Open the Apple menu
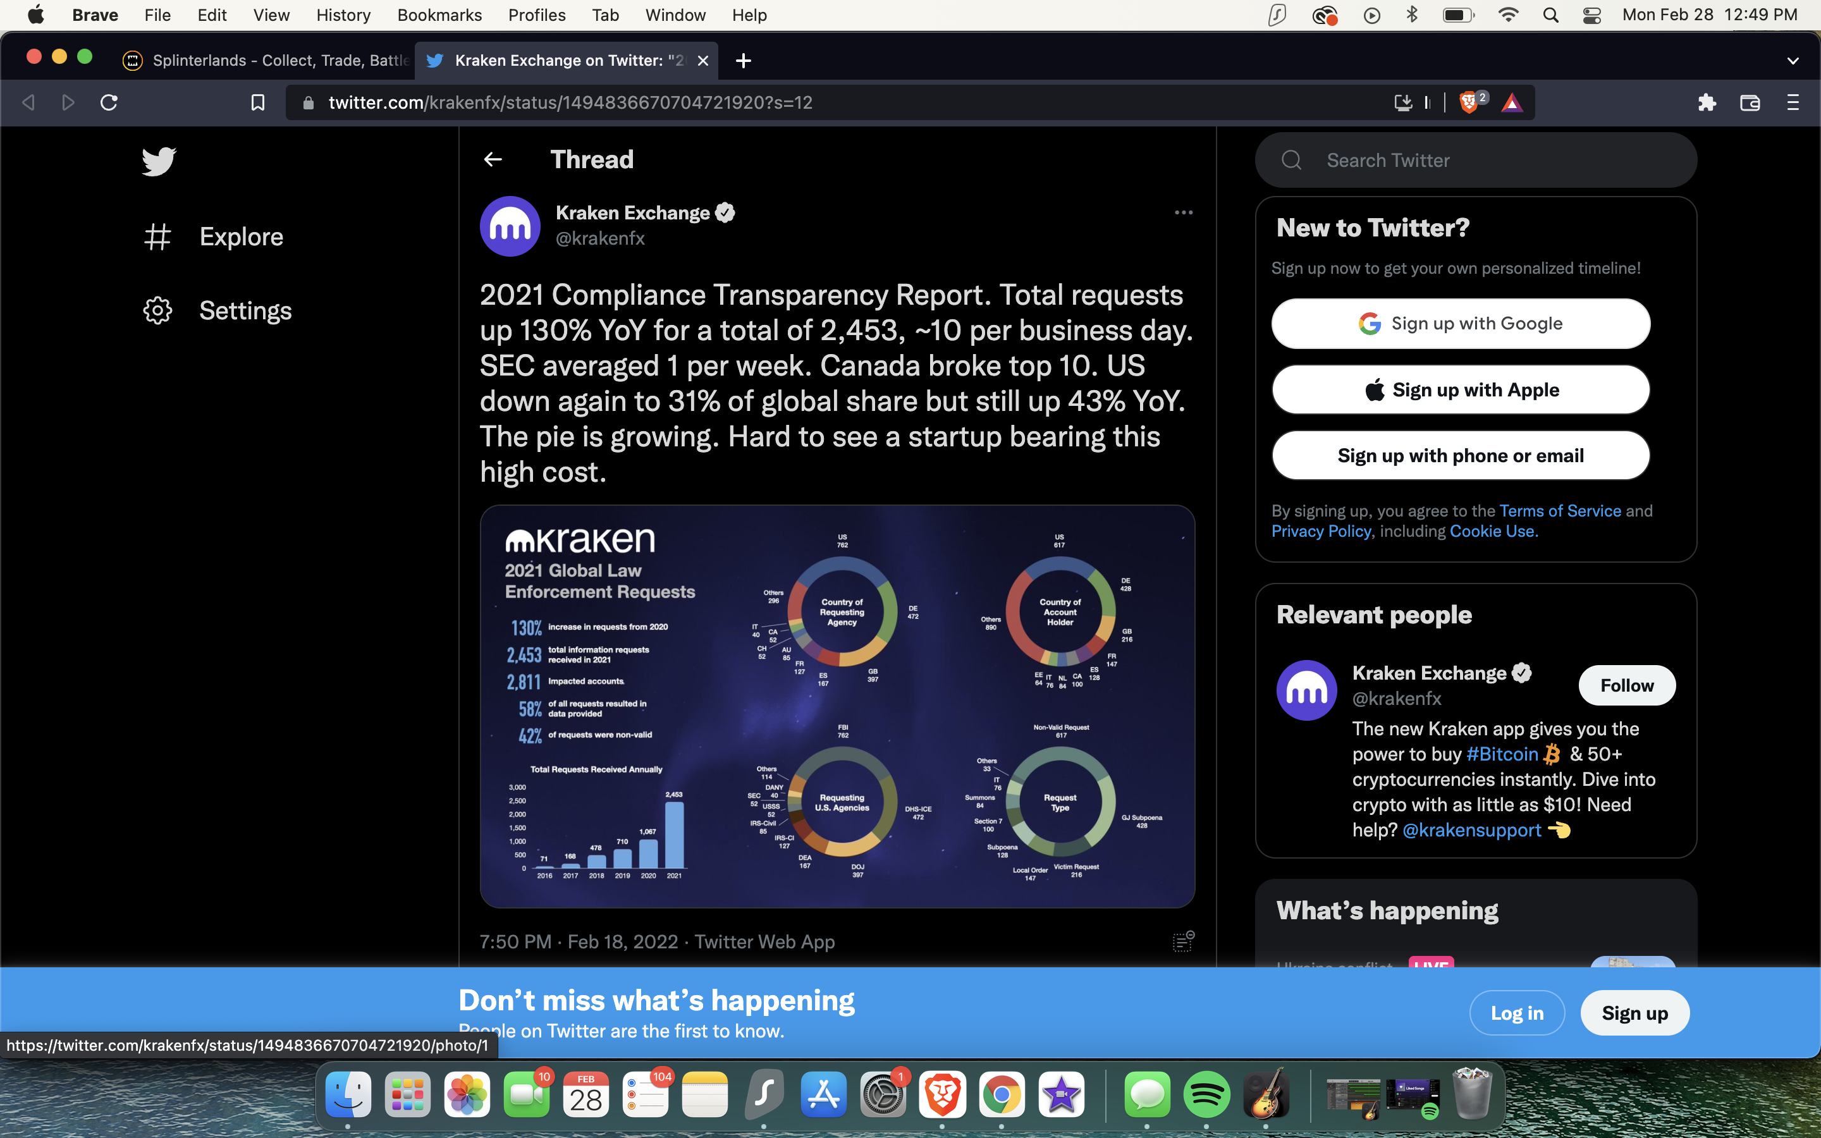 pyautogui.click(x=35, y=15)
